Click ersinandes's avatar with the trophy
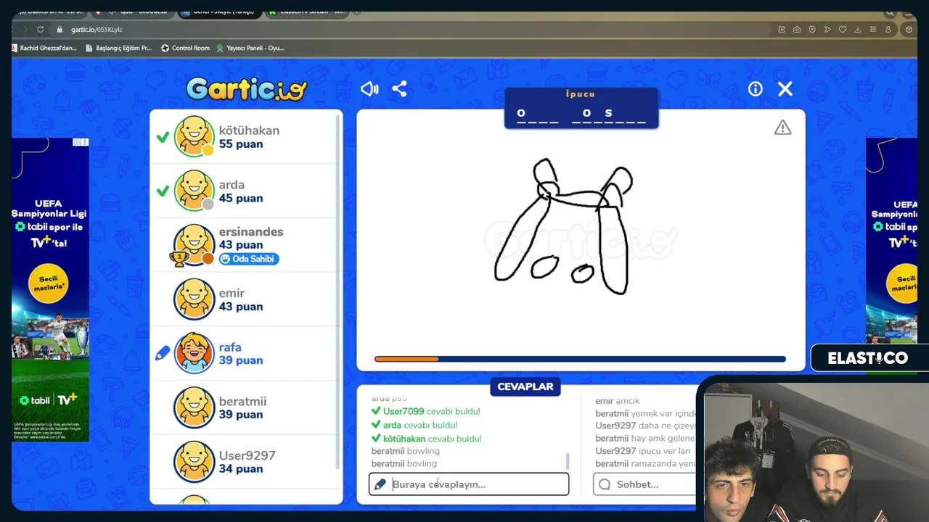The height and width of the screenshot is (522, 929). 194,244
